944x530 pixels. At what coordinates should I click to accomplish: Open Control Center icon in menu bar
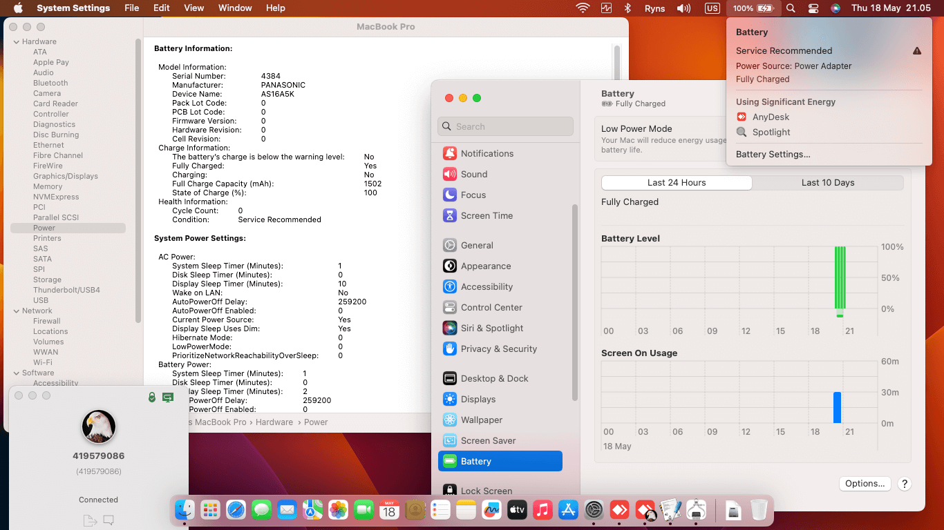click(x=813, y=8)
